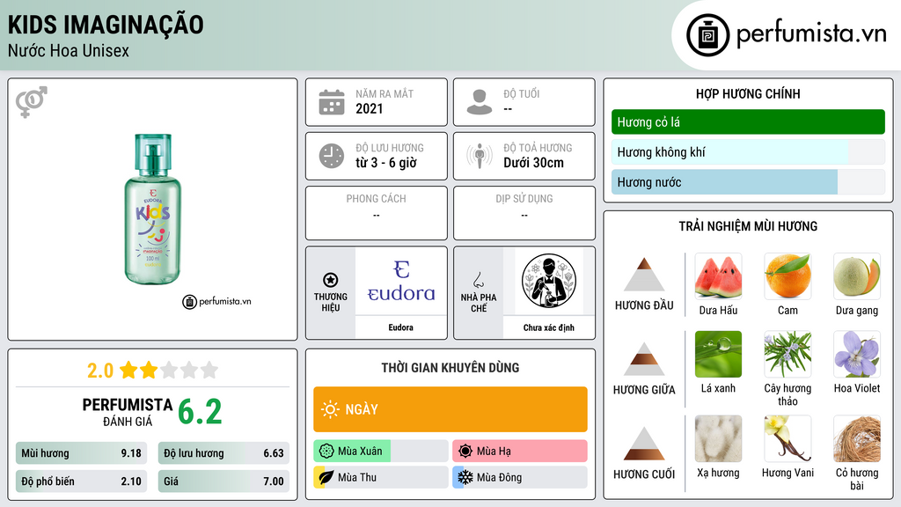This screenshot has height=507, width=901.
Task: Click the Hương Vani vanilla image
Action: 787,438
